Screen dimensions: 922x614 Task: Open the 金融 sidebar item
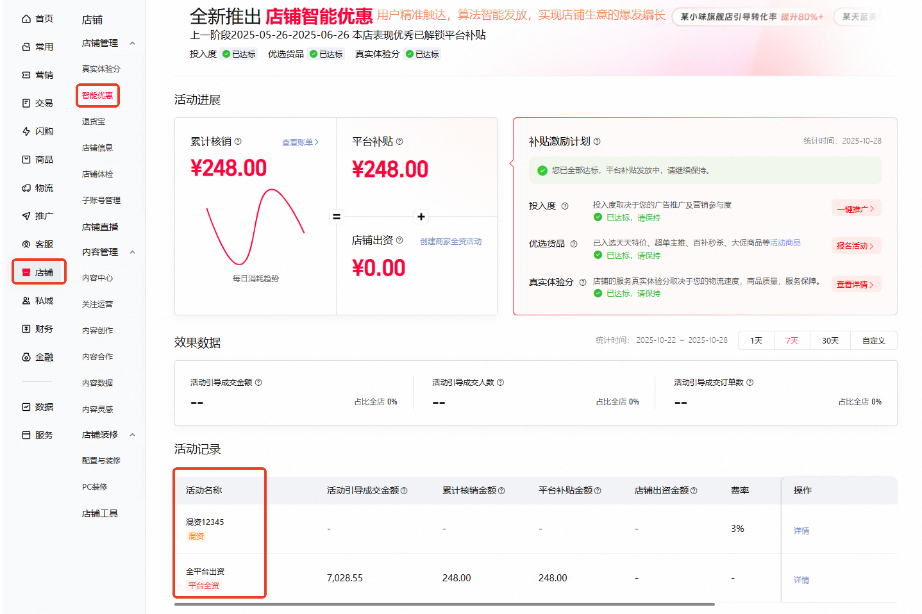point(38,357)
